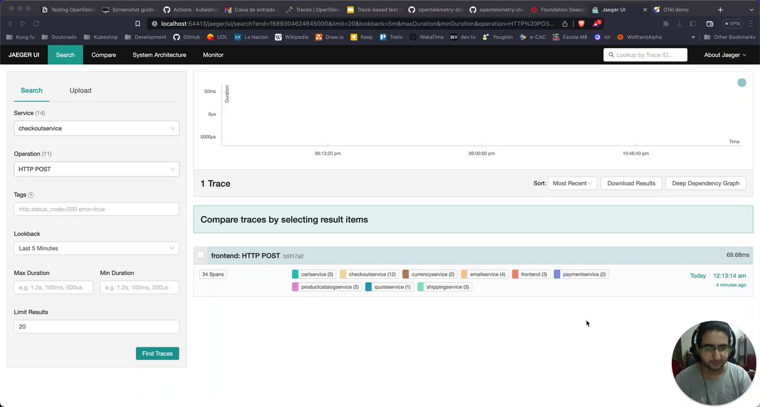Open the WakaTime bookmark
760x407 pixels.
tap(427, 37)
